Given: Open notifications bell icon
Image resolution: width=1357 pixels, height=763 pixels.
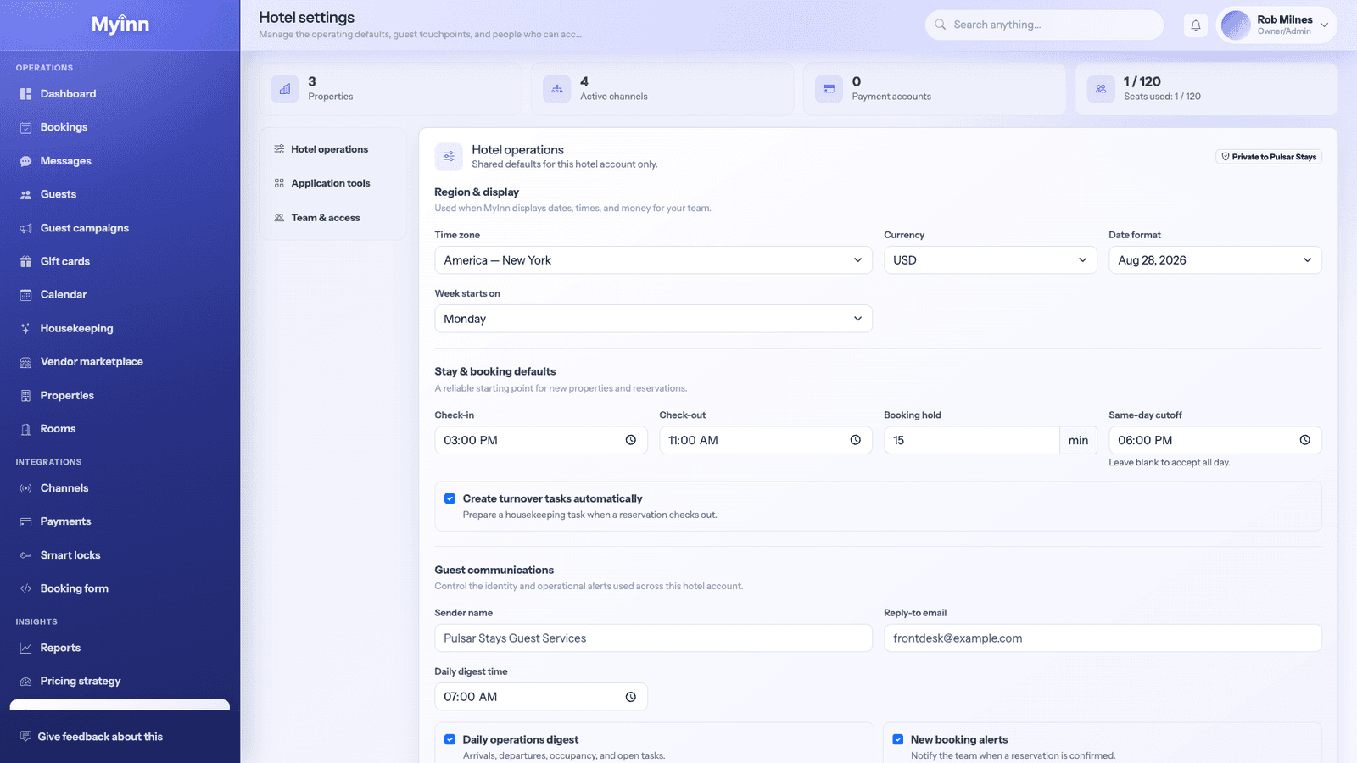Looking at the screenshot, I should click(x=1195, y=25).
